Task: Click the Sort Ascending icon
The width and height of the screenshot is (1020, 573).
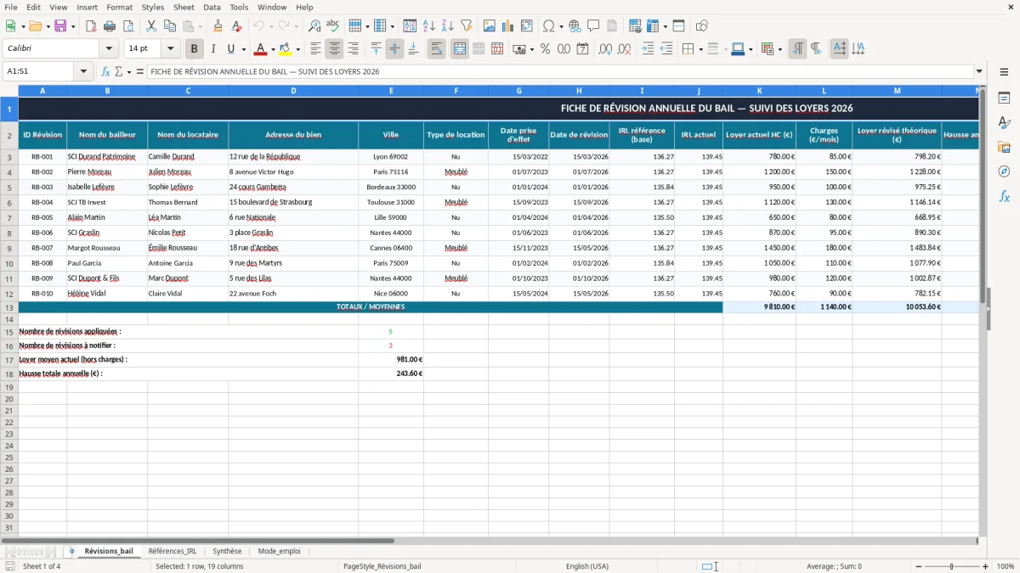Action: (429, 26)
